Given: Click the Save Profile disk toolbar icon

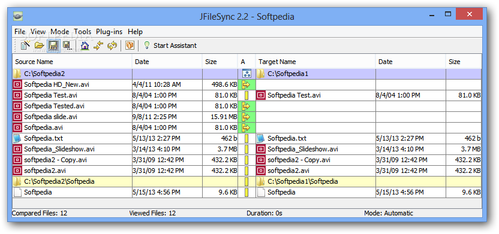Looking at the screenshot, I should 53,45.
